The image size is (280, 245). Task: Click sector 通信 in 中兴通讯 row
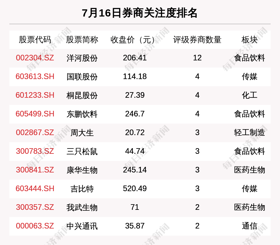pos(250,226)
